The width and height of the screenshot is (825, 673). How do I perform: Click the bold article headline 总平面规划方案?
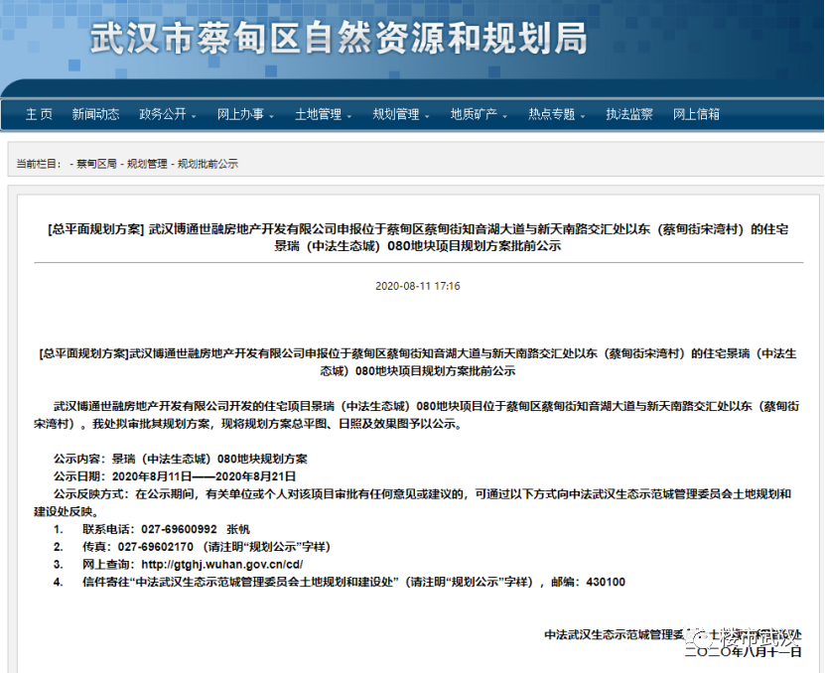[418, 237]
